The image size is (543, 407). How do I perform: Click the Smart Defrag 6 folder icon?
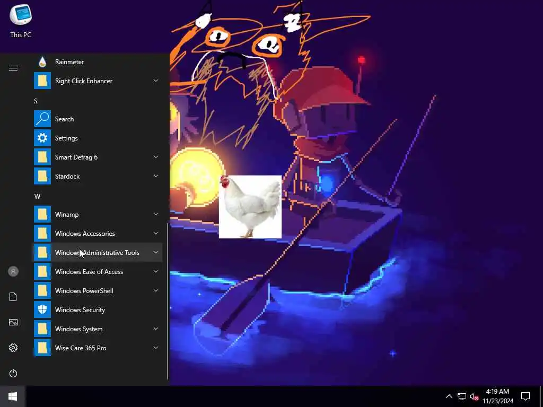42,157
